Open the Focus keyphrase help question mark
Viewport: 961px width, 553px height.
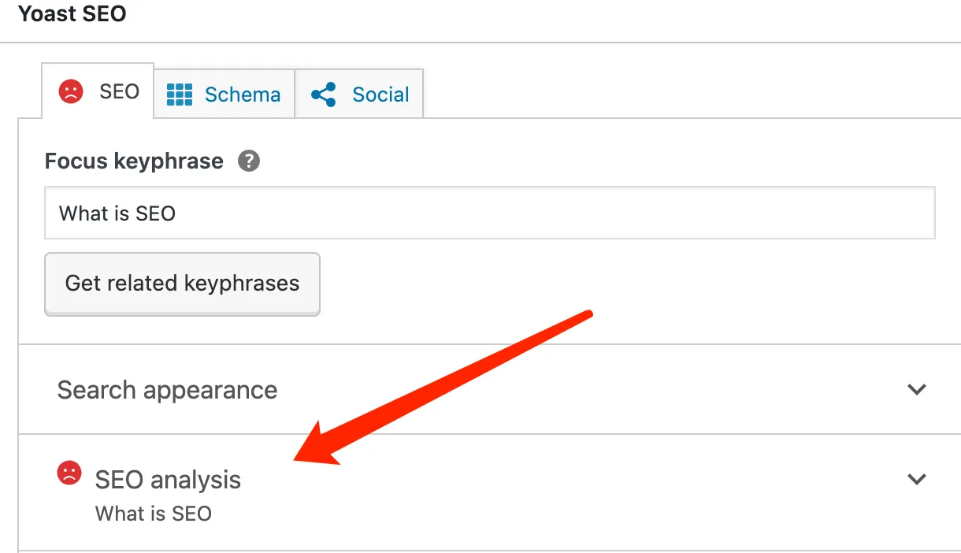point(249,161)
